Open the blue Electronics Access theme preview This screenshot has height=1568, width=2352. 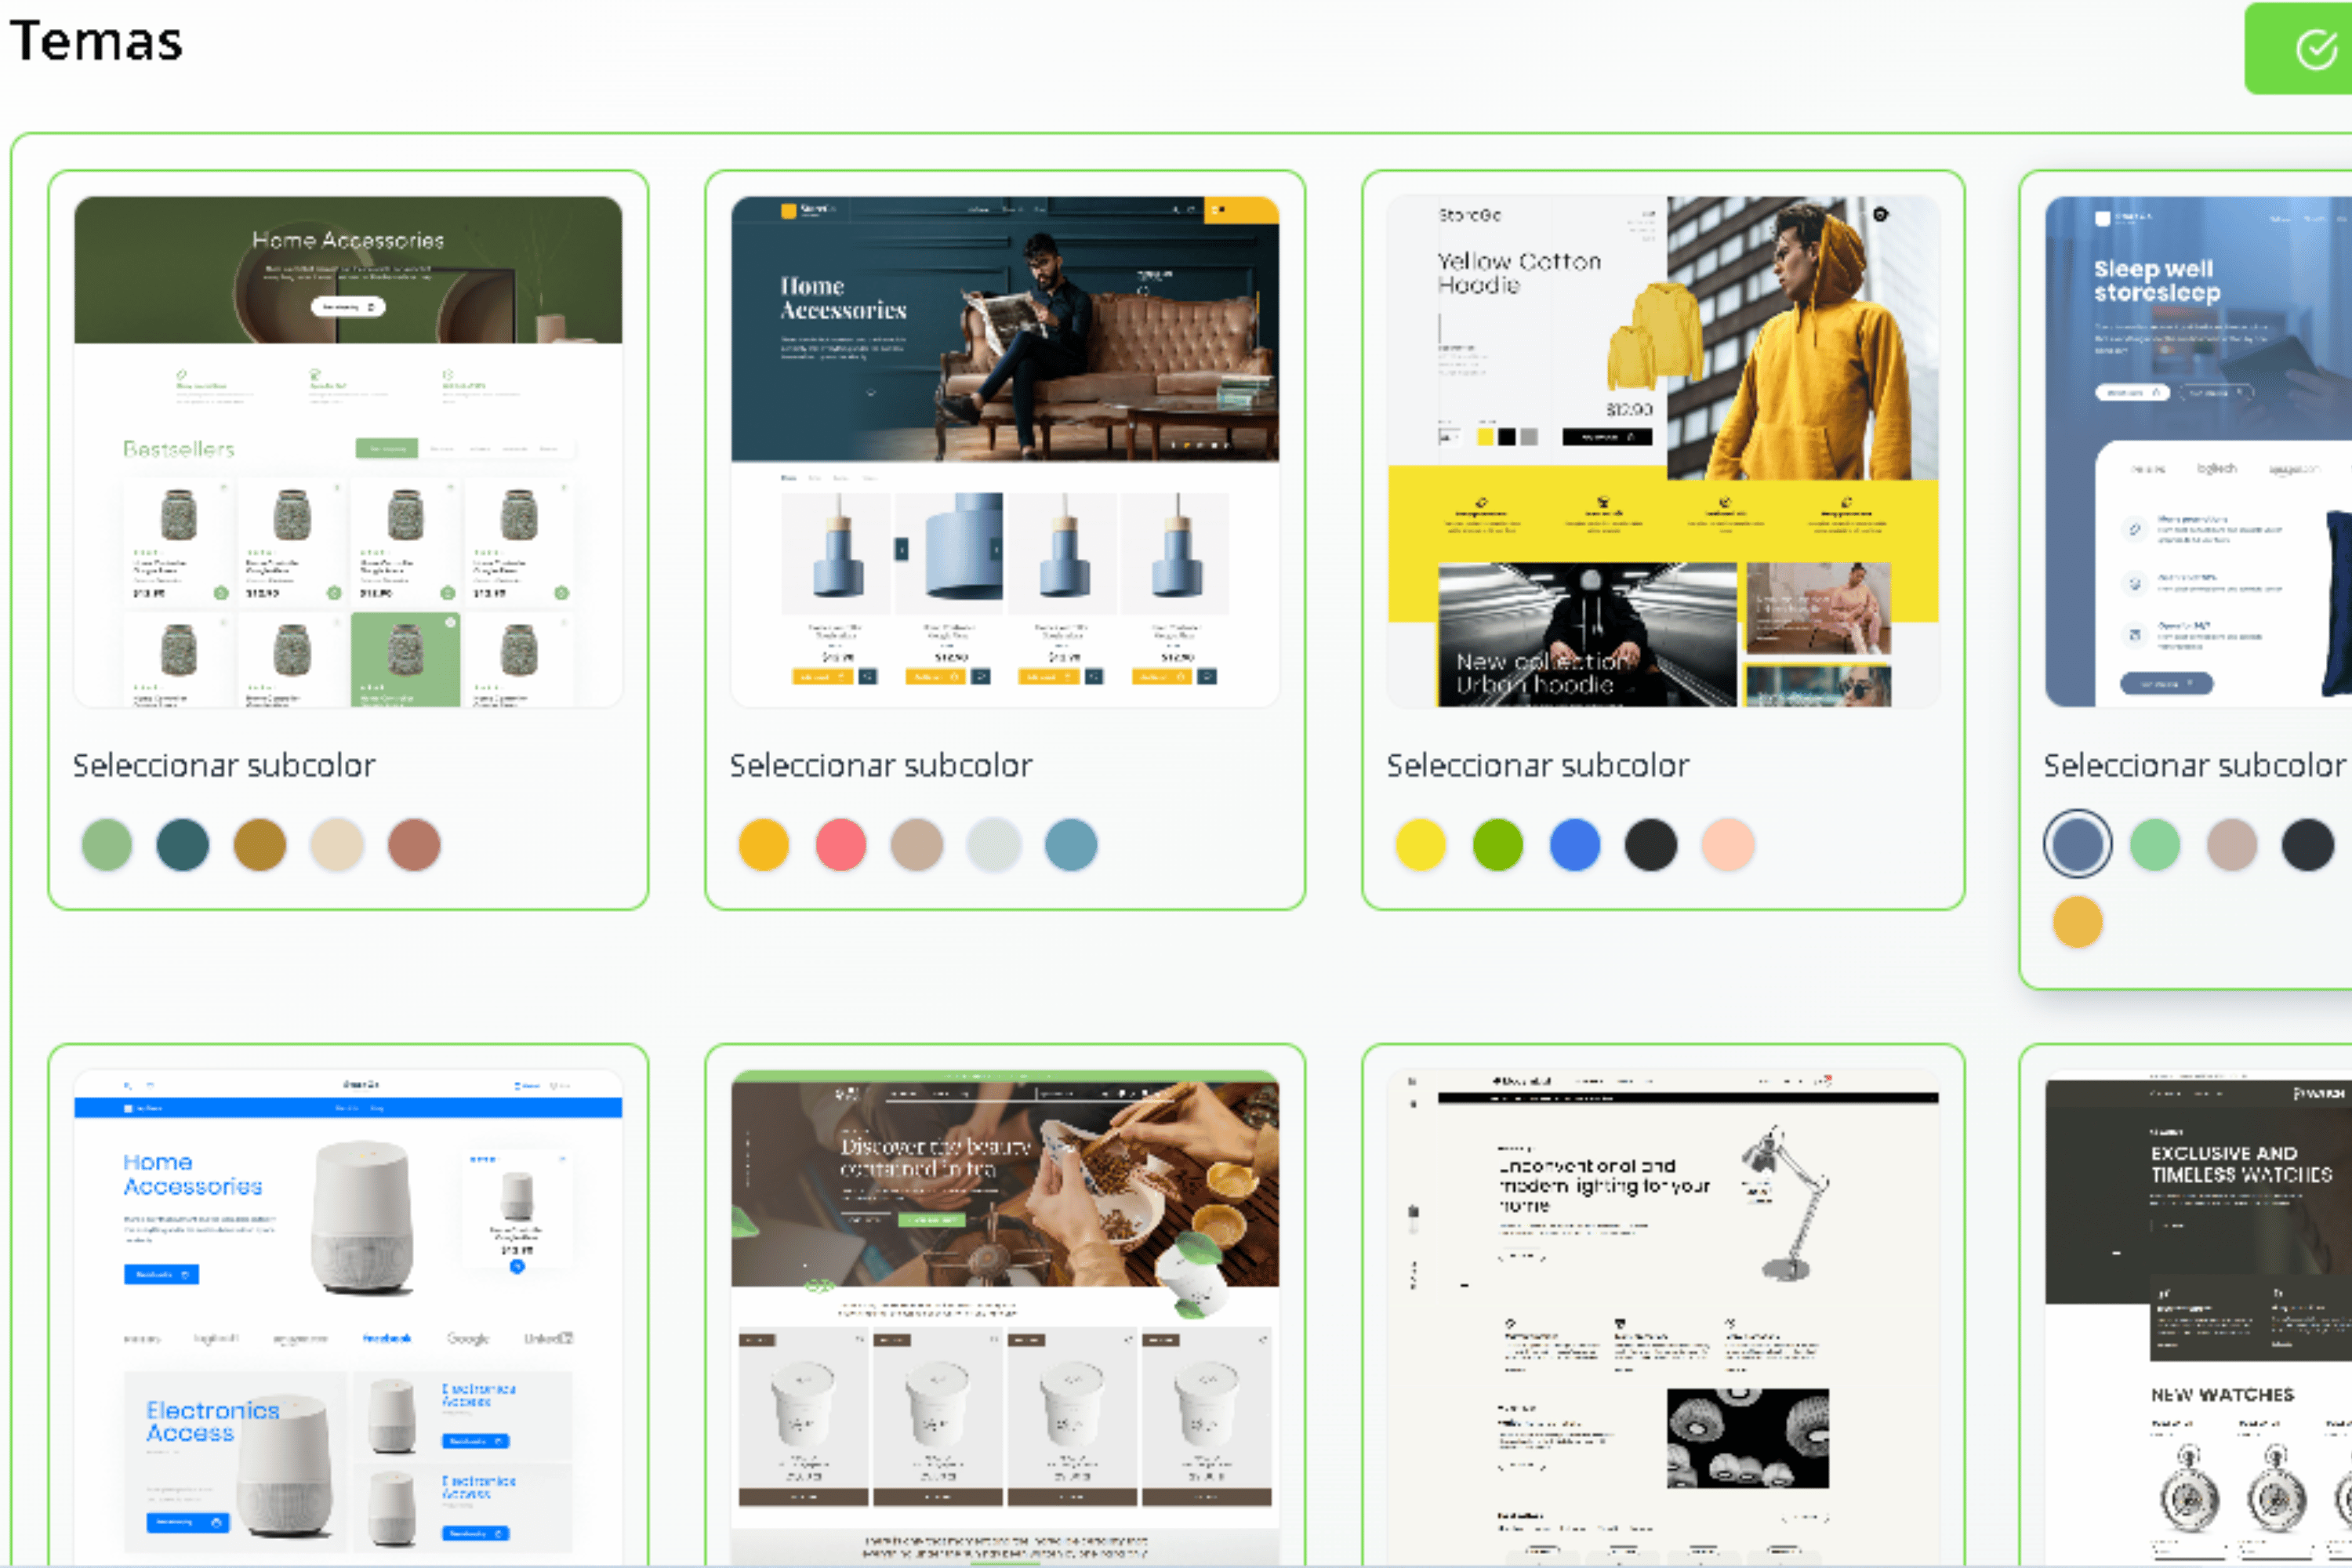[348, 1318]
